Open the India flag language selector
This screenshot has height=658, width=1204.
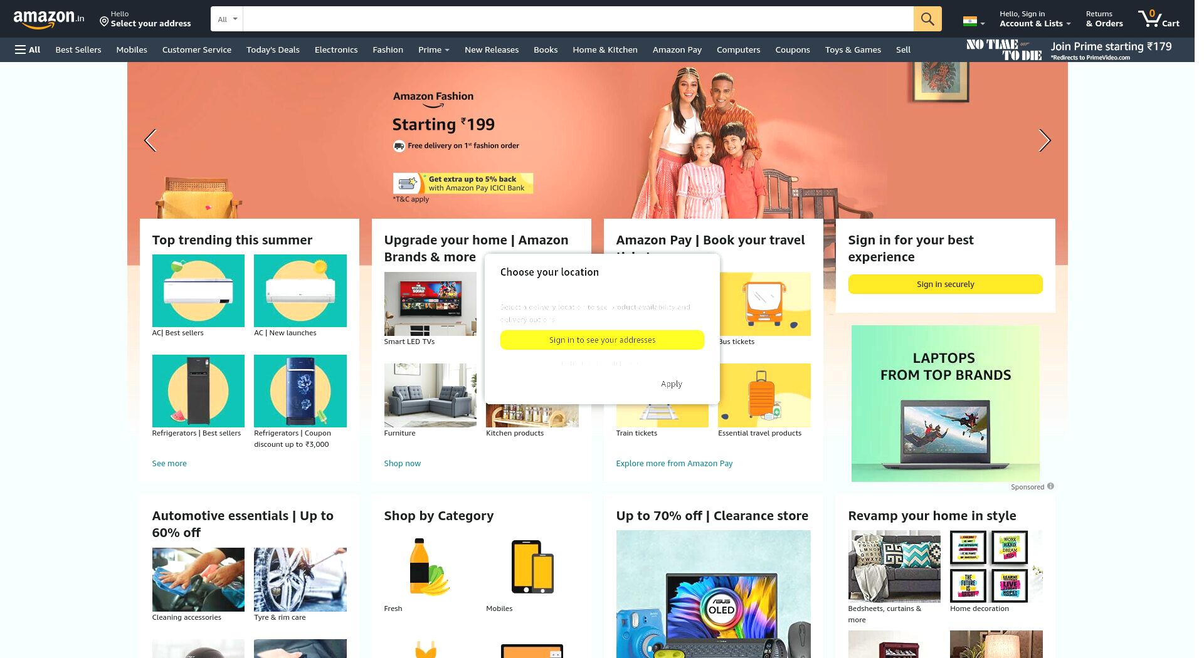[x=973, y=22]
